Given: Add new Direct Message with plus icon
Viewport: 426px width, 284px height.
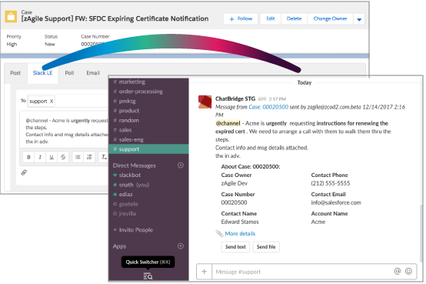Looking at the screenshot, I should 181,165.
